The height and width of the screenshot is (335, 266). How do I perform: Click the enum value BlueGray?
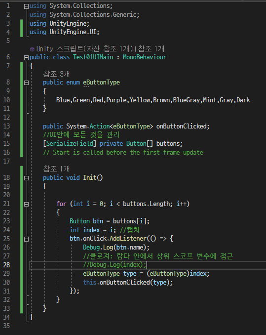tap(187, 100)
